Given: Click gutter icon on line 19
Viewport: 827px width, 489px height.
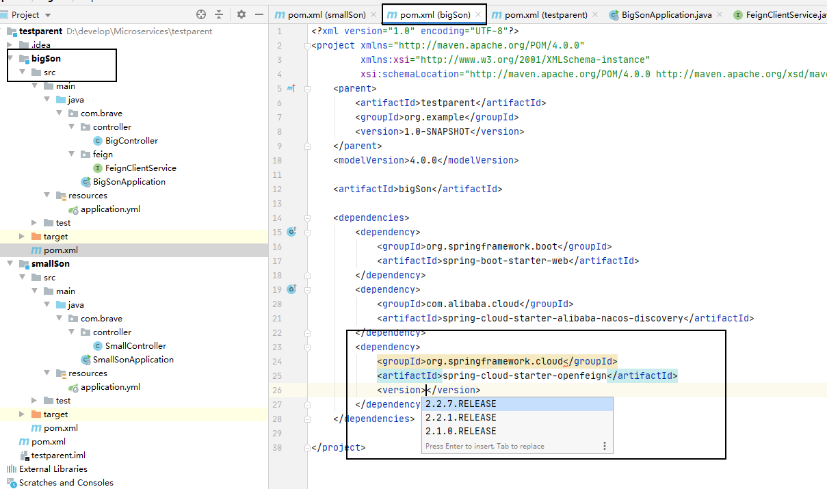Looking at the screenshot, I should click(291, 289).
